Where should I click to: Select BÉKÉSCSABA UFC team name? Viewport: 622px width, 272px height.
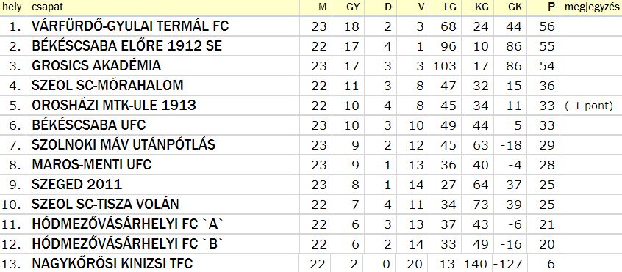(89, 125)
